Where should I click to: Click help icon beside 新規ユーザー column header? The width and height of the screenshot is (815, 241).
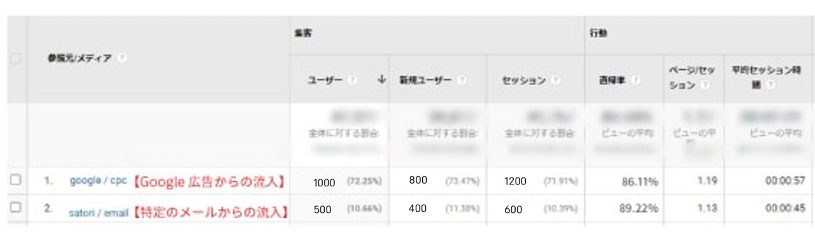point(462,80)
